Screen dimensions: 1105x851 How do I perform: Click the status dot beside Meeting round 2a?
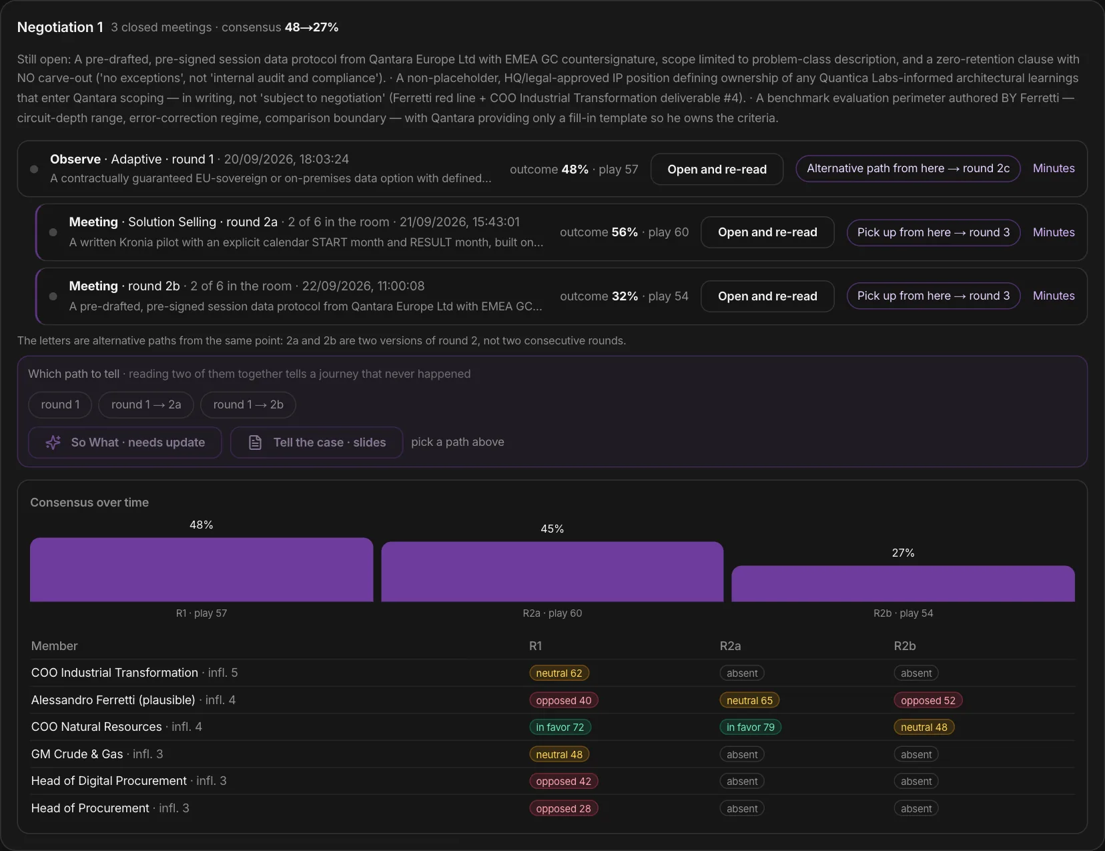53,232
